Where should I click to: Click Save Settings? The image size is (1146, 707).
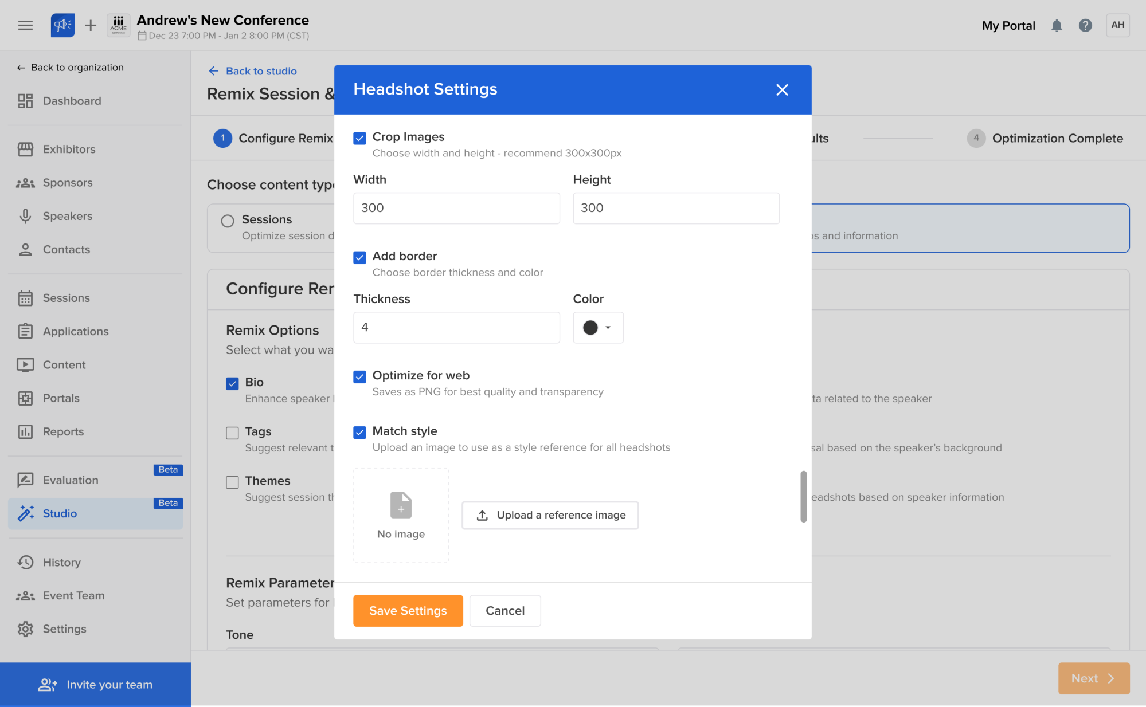408,610
